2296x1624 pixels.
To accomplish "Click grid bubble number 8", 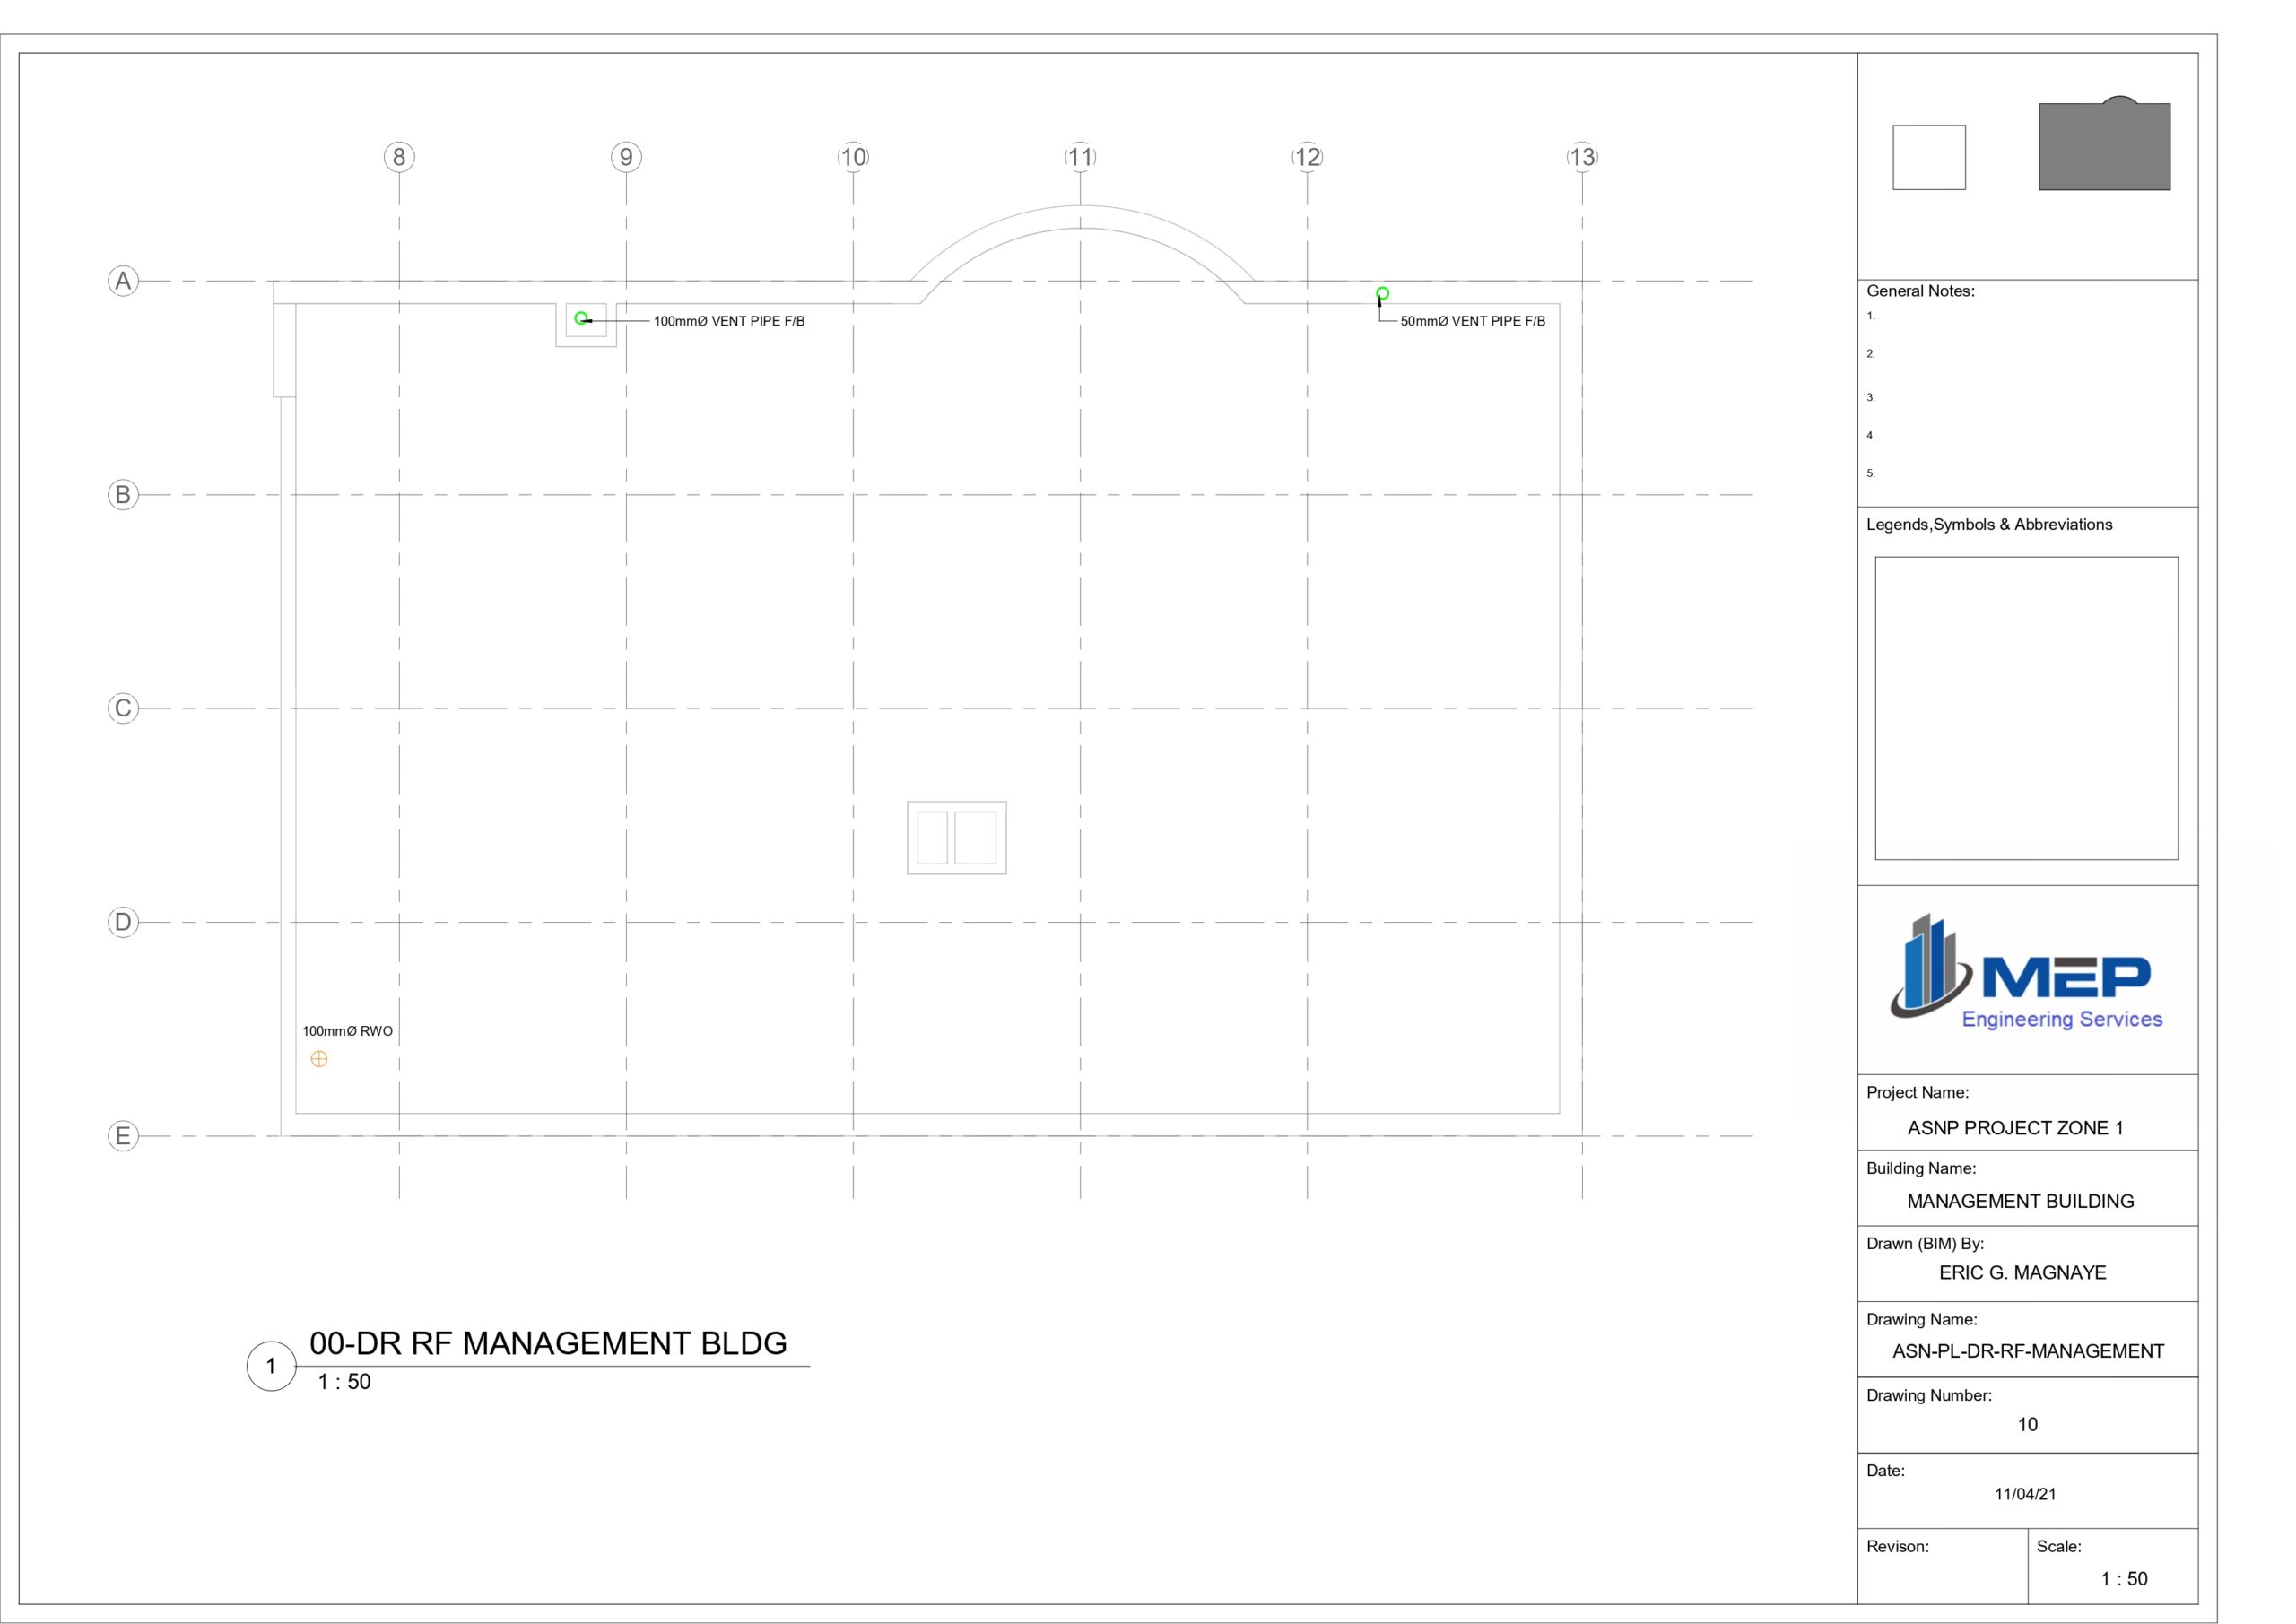I will [399, 157].
